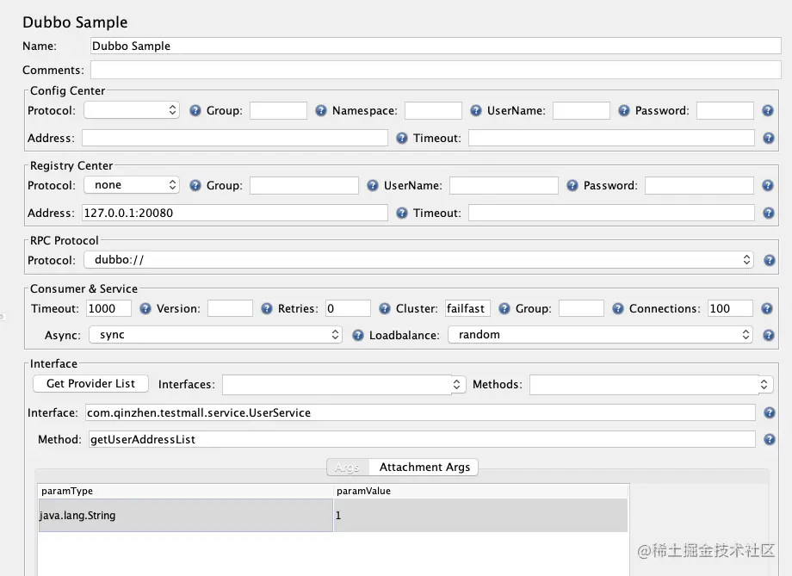
Task: Select the java.lang.String paramType cell
Action: (x=185, y=516)
